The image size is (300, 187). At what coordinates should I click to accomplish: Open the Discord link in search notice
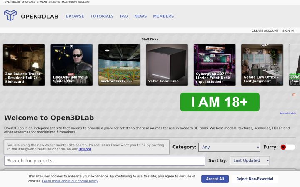[85, 149]
